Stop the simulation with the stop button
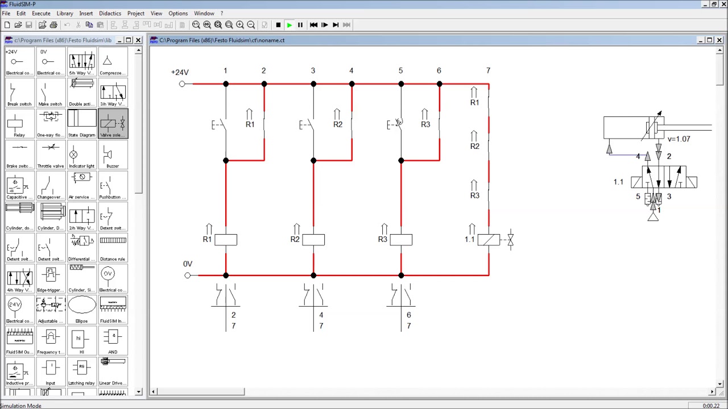Image resolution: width=728 pixels, height=409 pixels. tap(278, 25)
